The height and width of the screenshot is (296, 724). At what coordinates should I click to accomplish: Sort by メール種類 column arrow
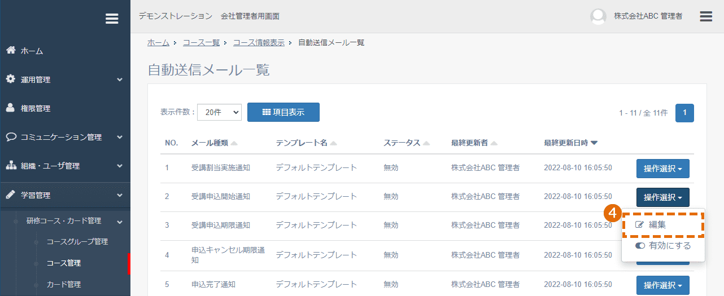point(234,143)
